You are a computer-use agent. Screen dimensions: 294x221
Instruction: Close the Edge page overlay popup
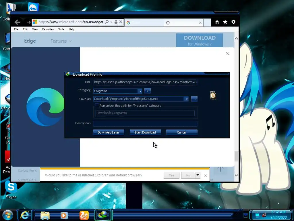click(x=228, y=54)
